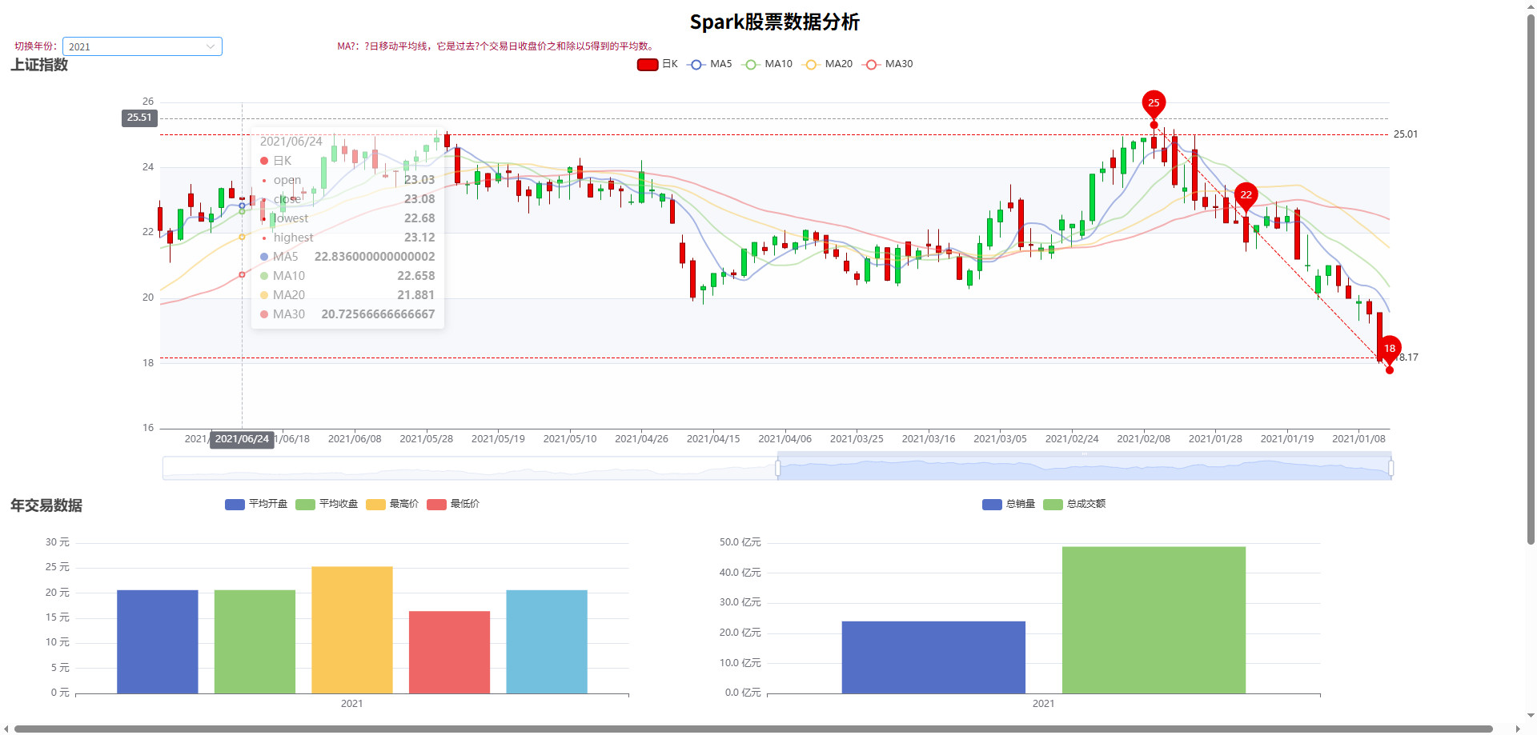Click the 2021/01/19 x-axis date label
Viewport: 1537px width, 735px height.
point(1286,439)
